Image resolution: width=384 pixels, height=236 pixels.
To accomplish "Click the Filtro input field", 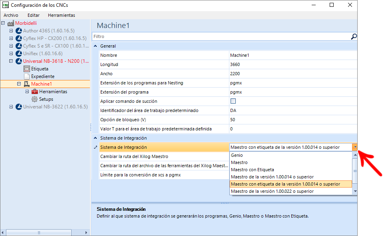I will (x=221, y=36).
